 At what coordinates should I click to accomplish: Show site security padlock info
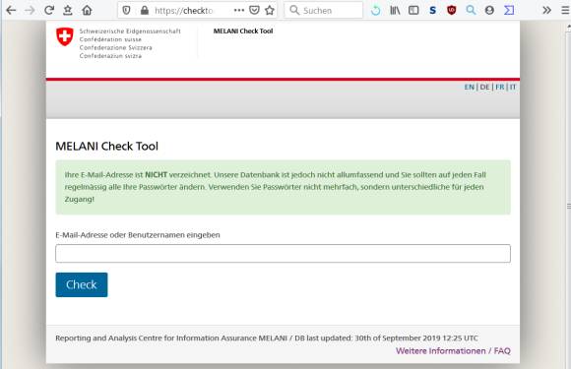(145, 10)
